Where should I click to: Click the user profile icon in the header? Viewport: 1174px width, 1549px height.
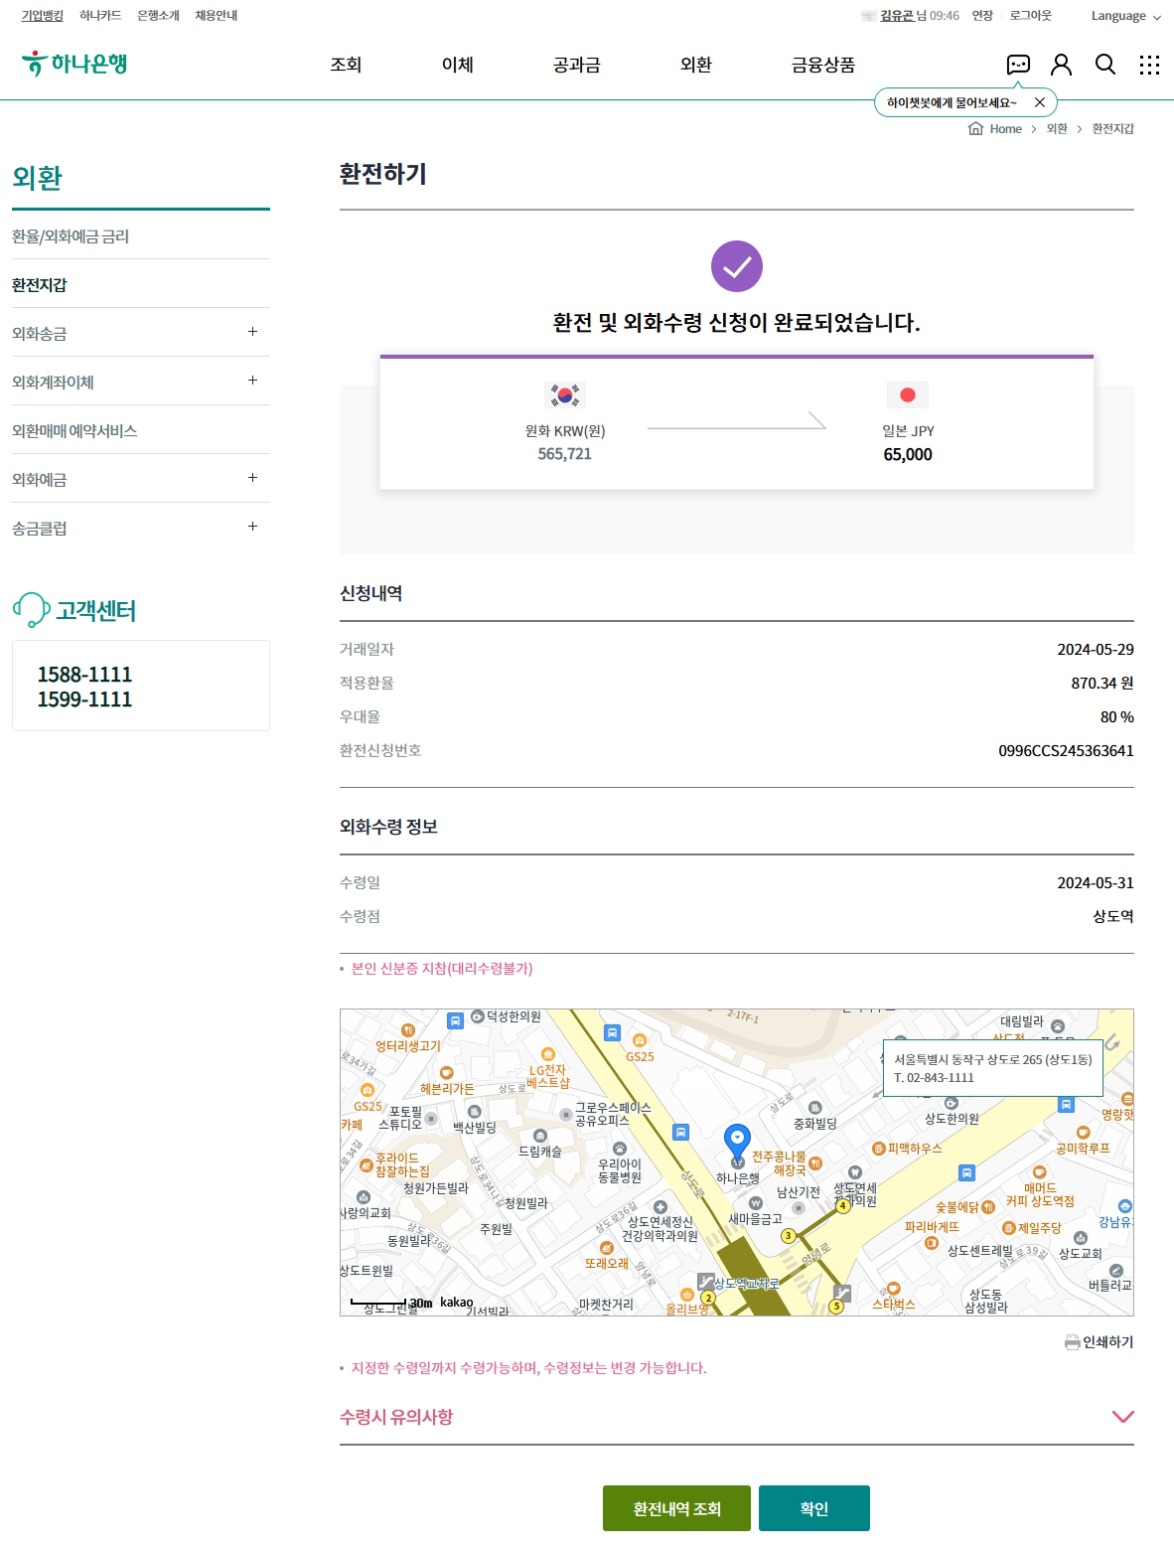click(x=1061, y=66)
